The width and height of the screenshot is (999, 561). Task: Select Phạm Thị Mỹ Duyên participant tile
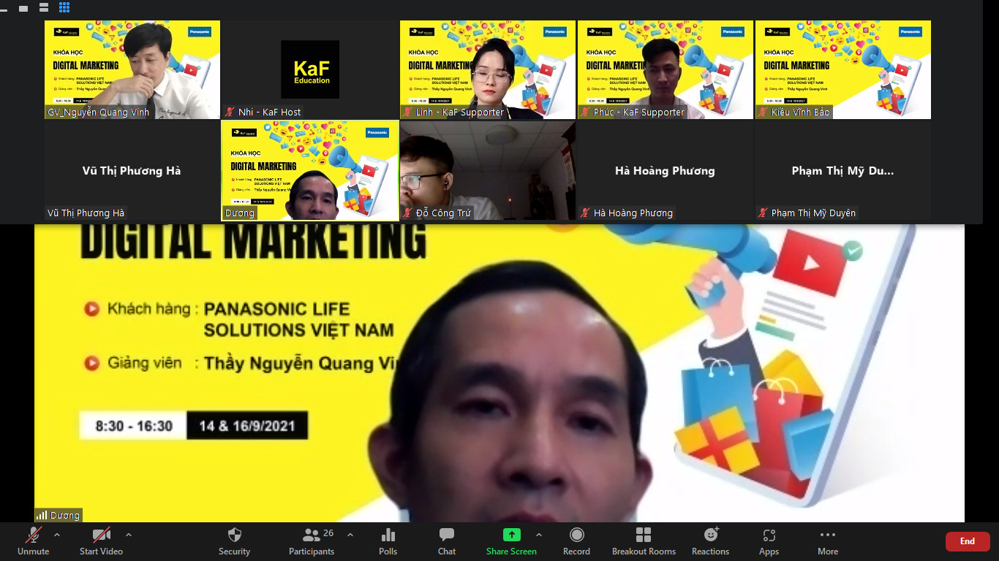click(x=843, y=170)
